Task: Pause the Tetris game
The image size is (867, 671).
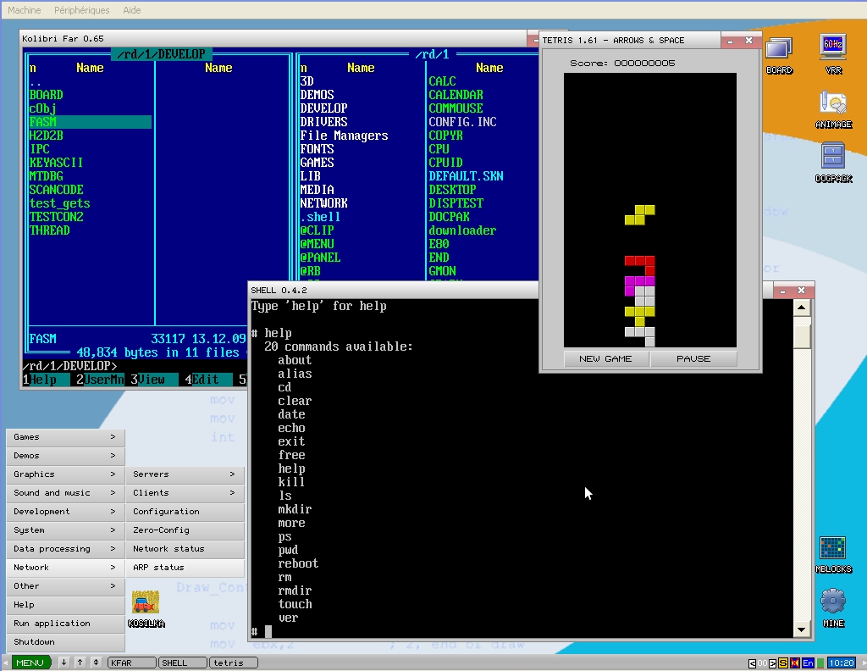Action: (x=693, y=359)
